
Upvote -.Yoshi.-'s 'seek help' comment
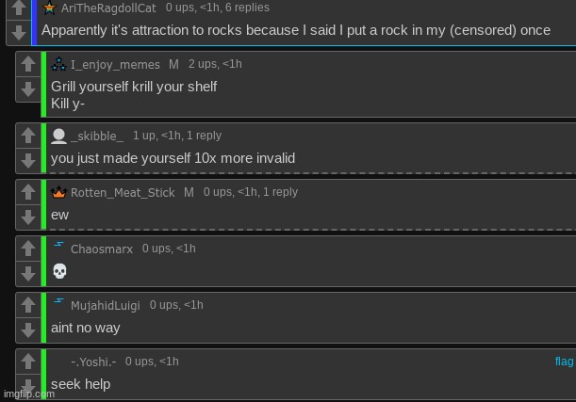tap(28, 362)
